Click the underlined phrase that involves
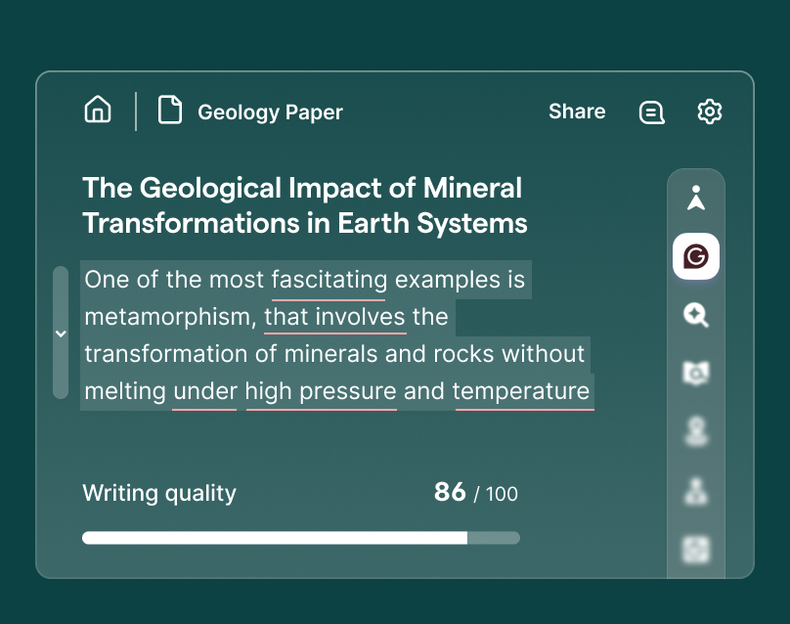The image size is (790, 624). click(x=334, y=317)
